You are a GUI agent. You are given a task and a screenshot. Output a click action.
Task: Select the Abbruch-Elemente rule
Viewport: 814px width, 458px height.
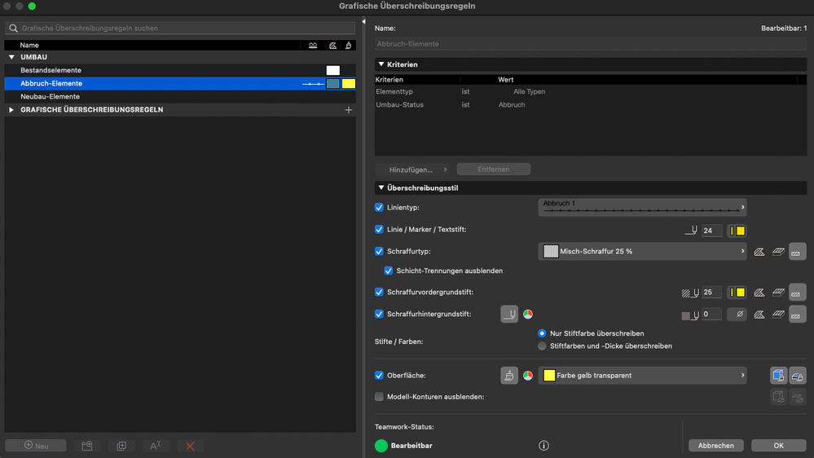point(179,83)
